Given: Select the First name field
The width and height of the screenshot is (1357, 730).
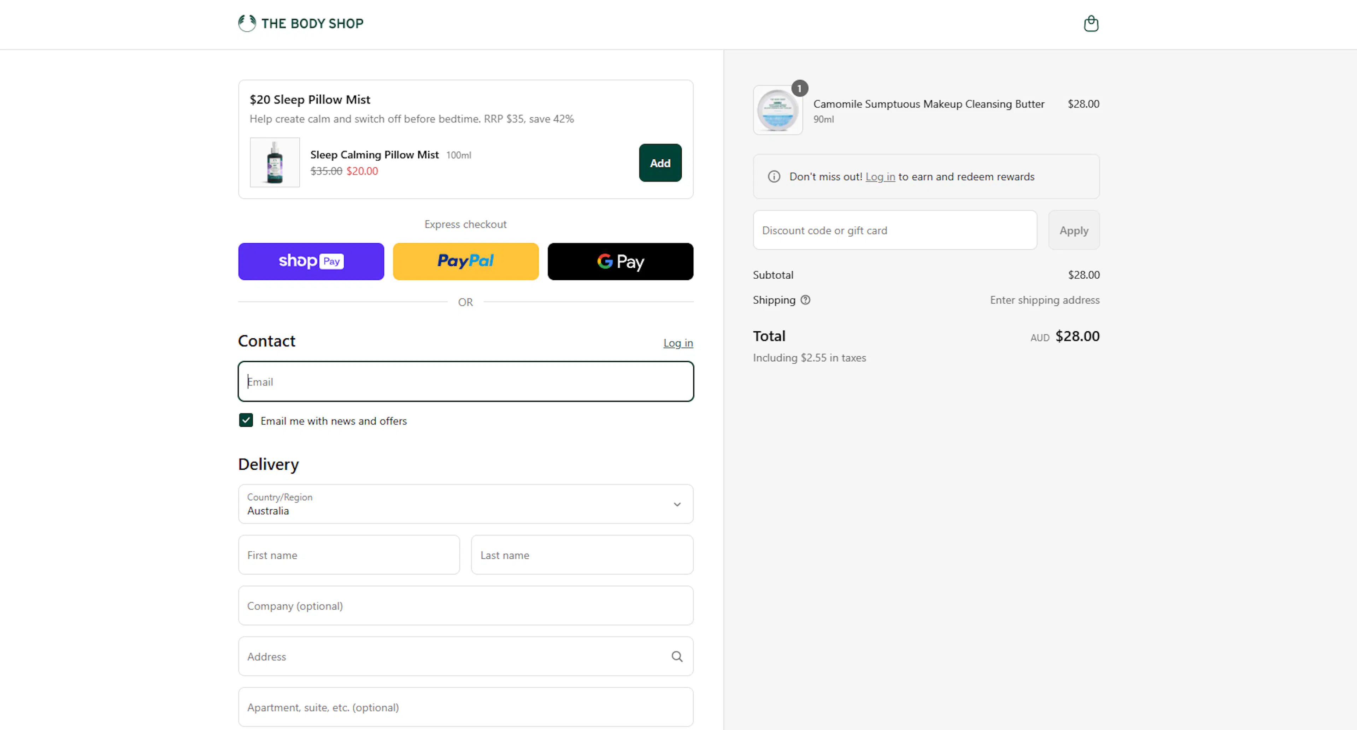Looking at the screenshot, I should coord(349,555).
